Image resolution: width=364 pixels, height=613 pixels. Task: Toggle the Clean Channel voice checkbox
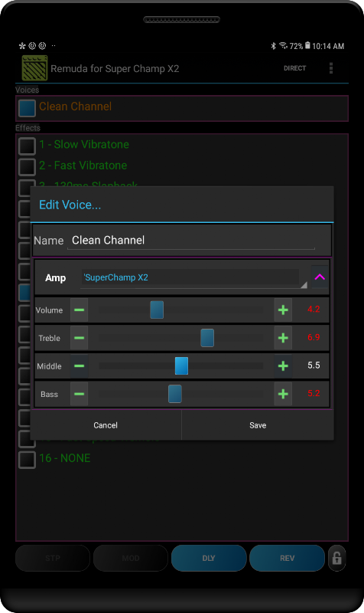tap(27, 108)
